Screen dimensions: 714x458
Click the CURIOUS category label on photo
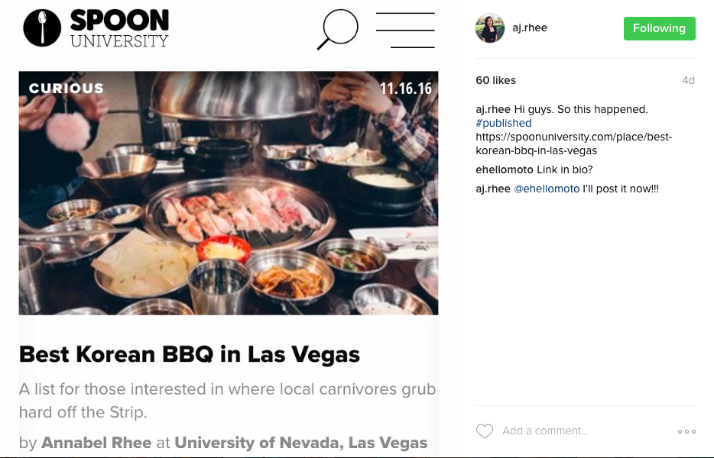pyautogui.click(x=67, y=89)
